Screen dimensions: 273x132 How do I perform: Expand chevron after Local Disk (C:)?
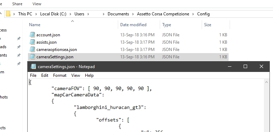point(70,14)
